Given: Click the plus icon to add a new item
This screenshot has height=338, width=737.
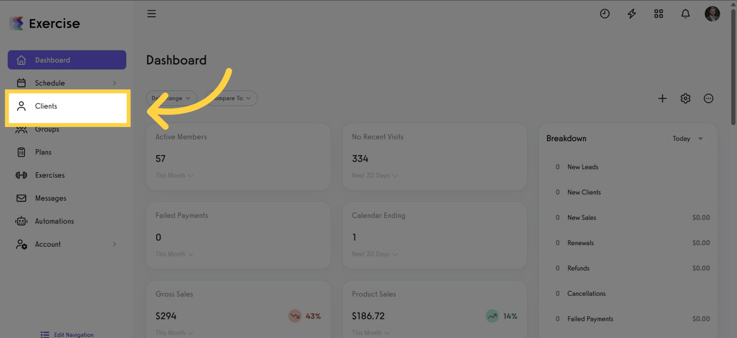Looking at the screenshot, I should (x=662, y=98).
